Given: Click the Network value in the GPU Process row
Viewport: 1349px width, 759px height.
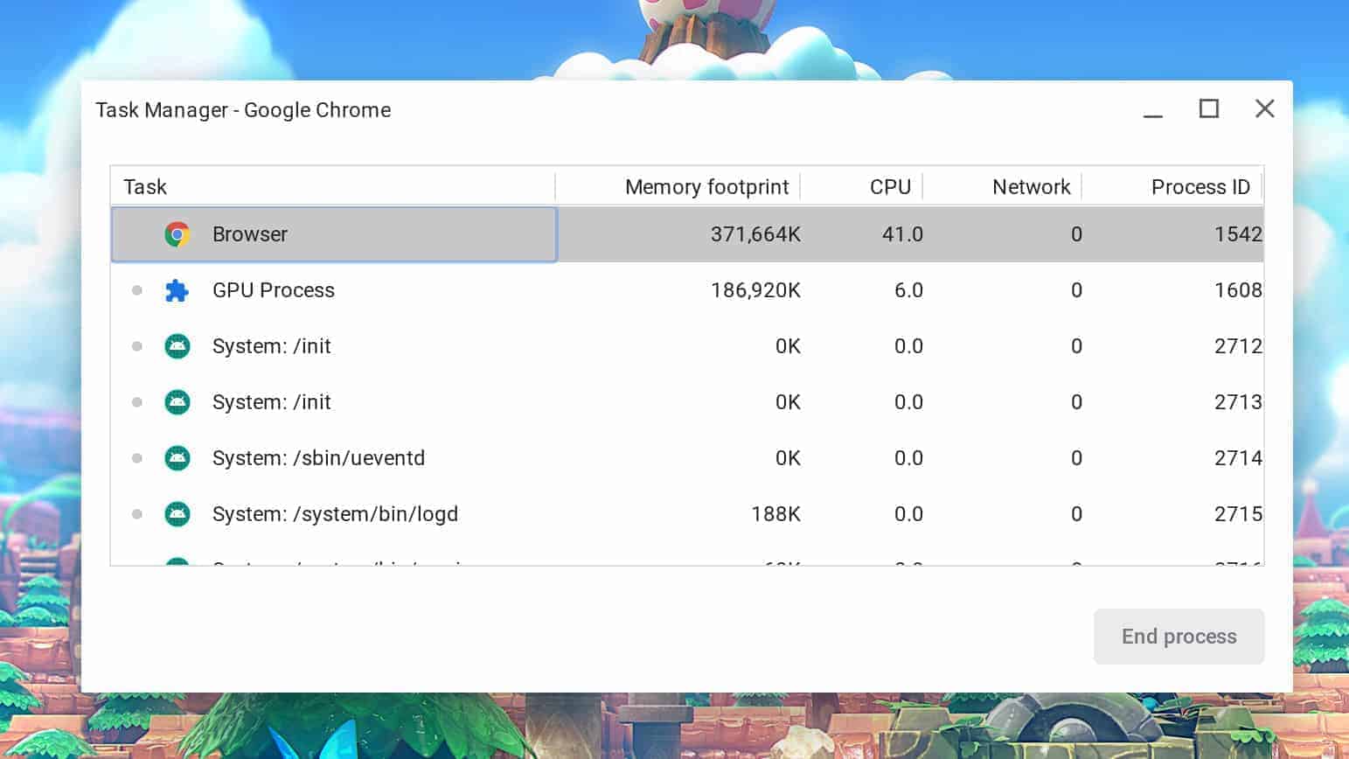Looking at the screenshot, I should tap(1076, 290).
